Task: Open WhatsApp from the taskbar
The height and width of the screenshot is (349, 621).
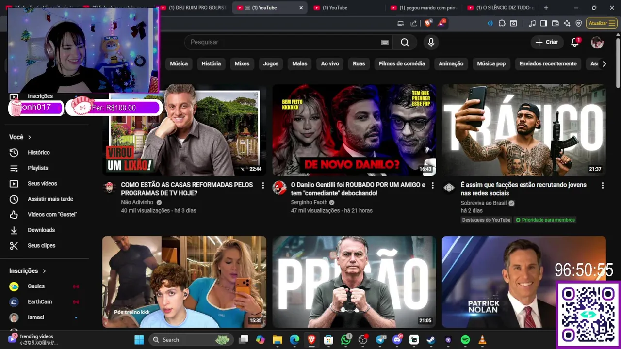Action: 346,340
